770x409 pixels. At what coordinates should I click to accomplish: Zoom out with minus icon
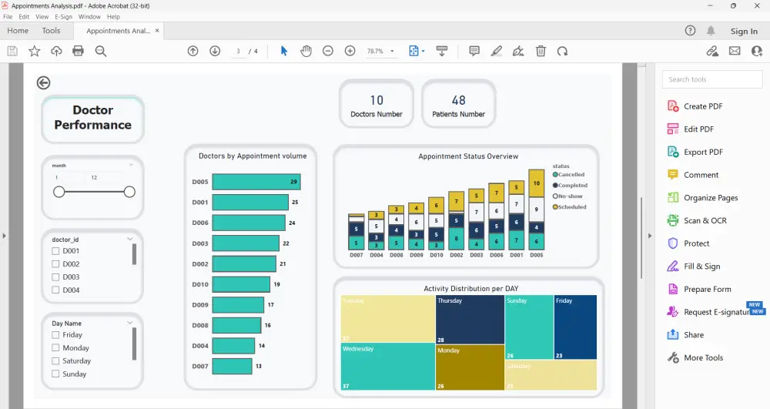click(x=328, y=51)
